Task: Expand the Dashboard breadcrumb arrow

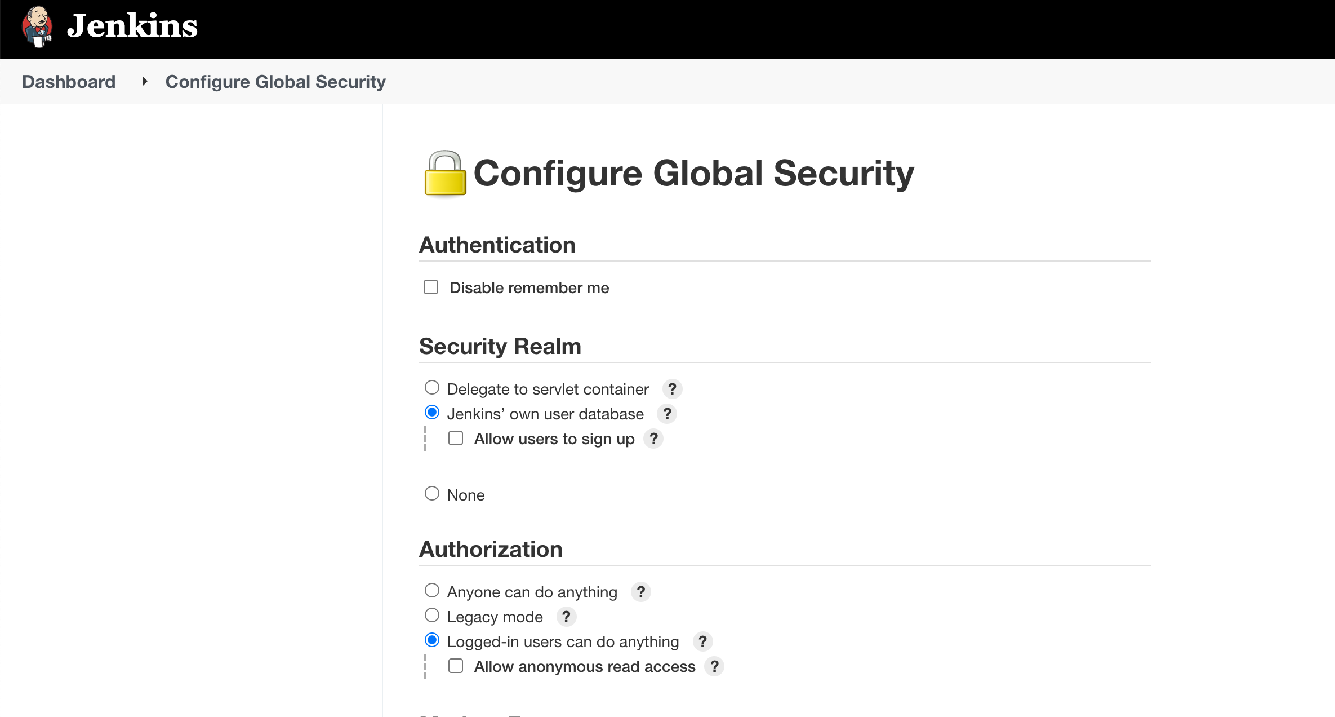Action: coord(145,82)
